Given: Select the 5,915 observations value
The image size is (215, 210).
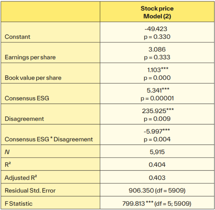Looking at the screenshot, I should coord(157,152).
